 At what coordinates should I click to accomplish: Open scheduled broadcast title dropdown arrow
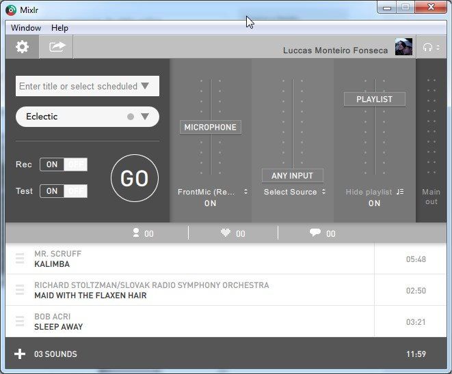click(145, 86)
